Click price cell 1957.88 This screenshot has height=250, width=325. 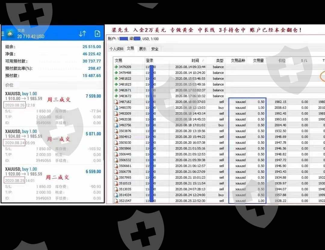tap(280, 195)
